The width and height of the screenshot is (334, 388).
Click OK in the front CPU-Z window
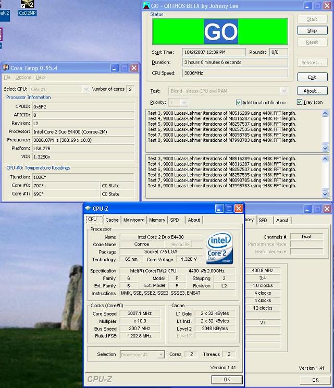pos(227,380)
